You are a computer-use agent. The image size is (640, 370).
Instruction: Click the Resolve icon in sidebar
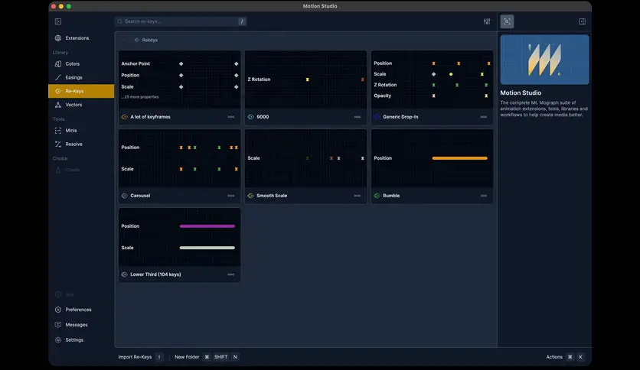58,144
